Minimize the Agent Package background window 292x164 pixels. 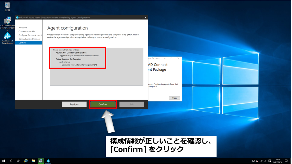coord(164,58)
